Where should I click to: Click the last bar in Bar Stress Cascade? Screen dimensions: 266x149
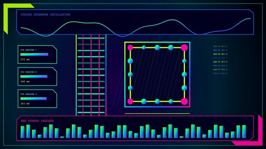(244, 132)
